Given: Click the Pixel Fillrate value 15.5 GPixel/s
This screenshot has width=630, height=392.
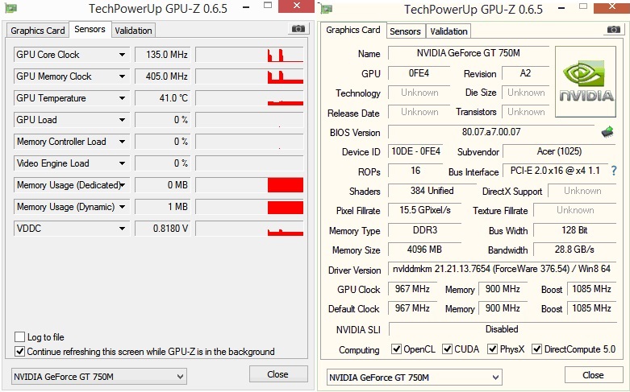Looking at the screenshot, I should point(424,209).
